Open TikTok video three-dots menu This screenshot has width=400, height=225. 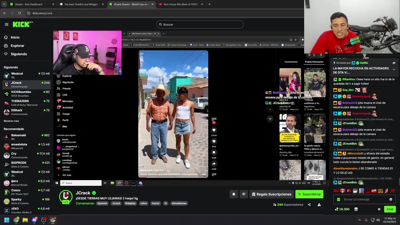coord(204,54)
